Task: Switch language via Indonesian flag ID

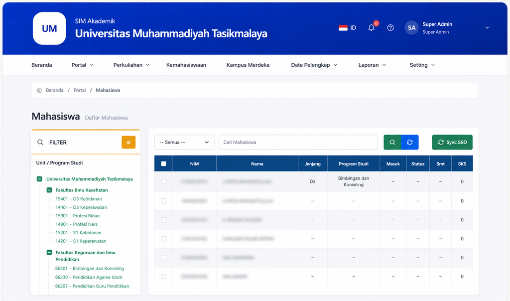Action: [x=347, y=28]
